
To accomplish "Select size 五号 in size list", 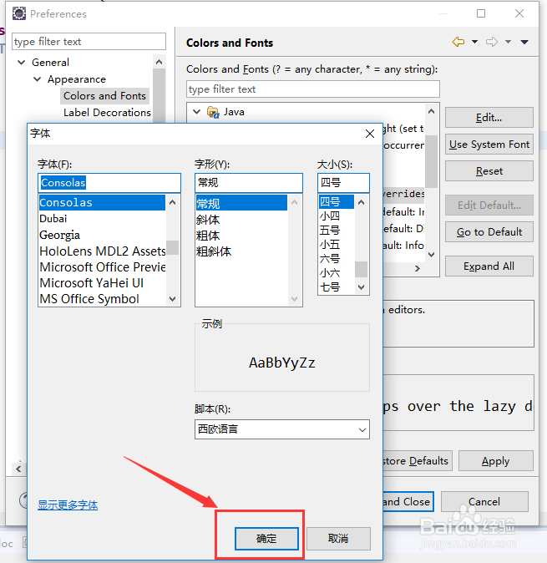I will (337, 231).
